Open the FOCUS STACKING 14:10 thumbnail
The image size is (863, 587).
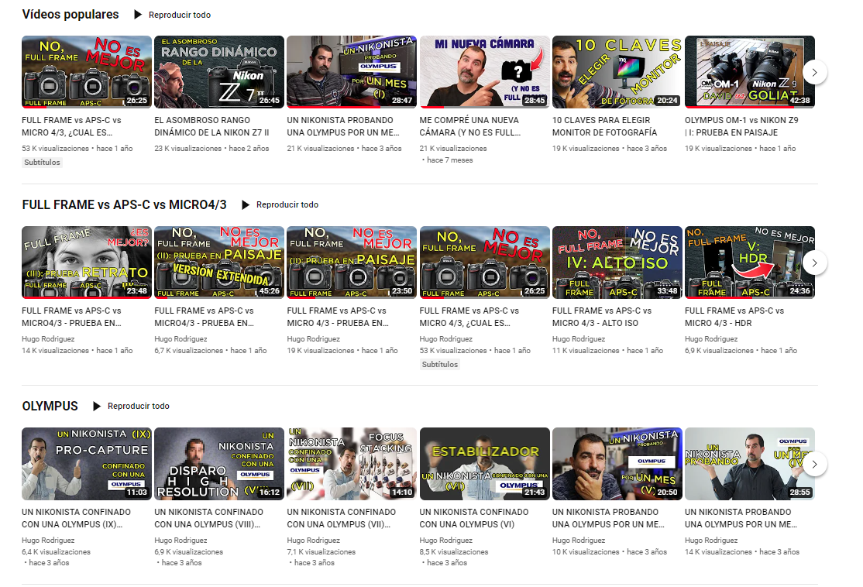352,464
